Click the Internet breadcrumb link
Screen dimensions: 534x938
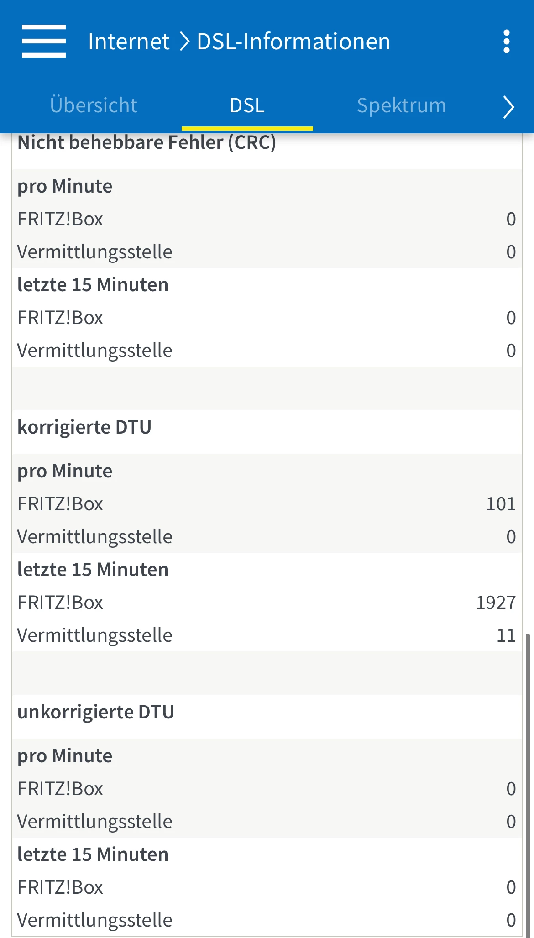[129, 42]
